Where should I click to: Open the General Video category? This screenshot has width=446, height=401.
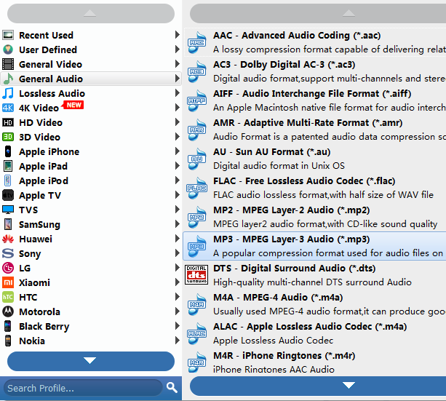pyautogui.click(x=50, y=64)
